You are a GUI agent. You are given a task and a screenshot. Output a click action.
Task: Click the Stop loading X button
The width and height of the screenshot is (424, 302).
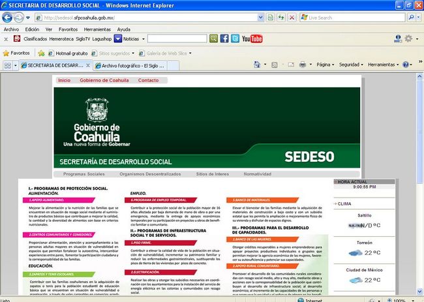click(x=292, y=18)
